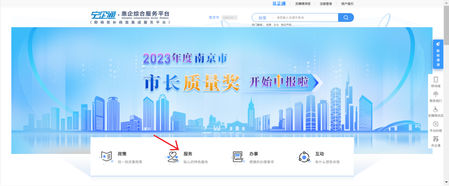Click the keyword search input field
449x186 pixels.
coord(306,18)
